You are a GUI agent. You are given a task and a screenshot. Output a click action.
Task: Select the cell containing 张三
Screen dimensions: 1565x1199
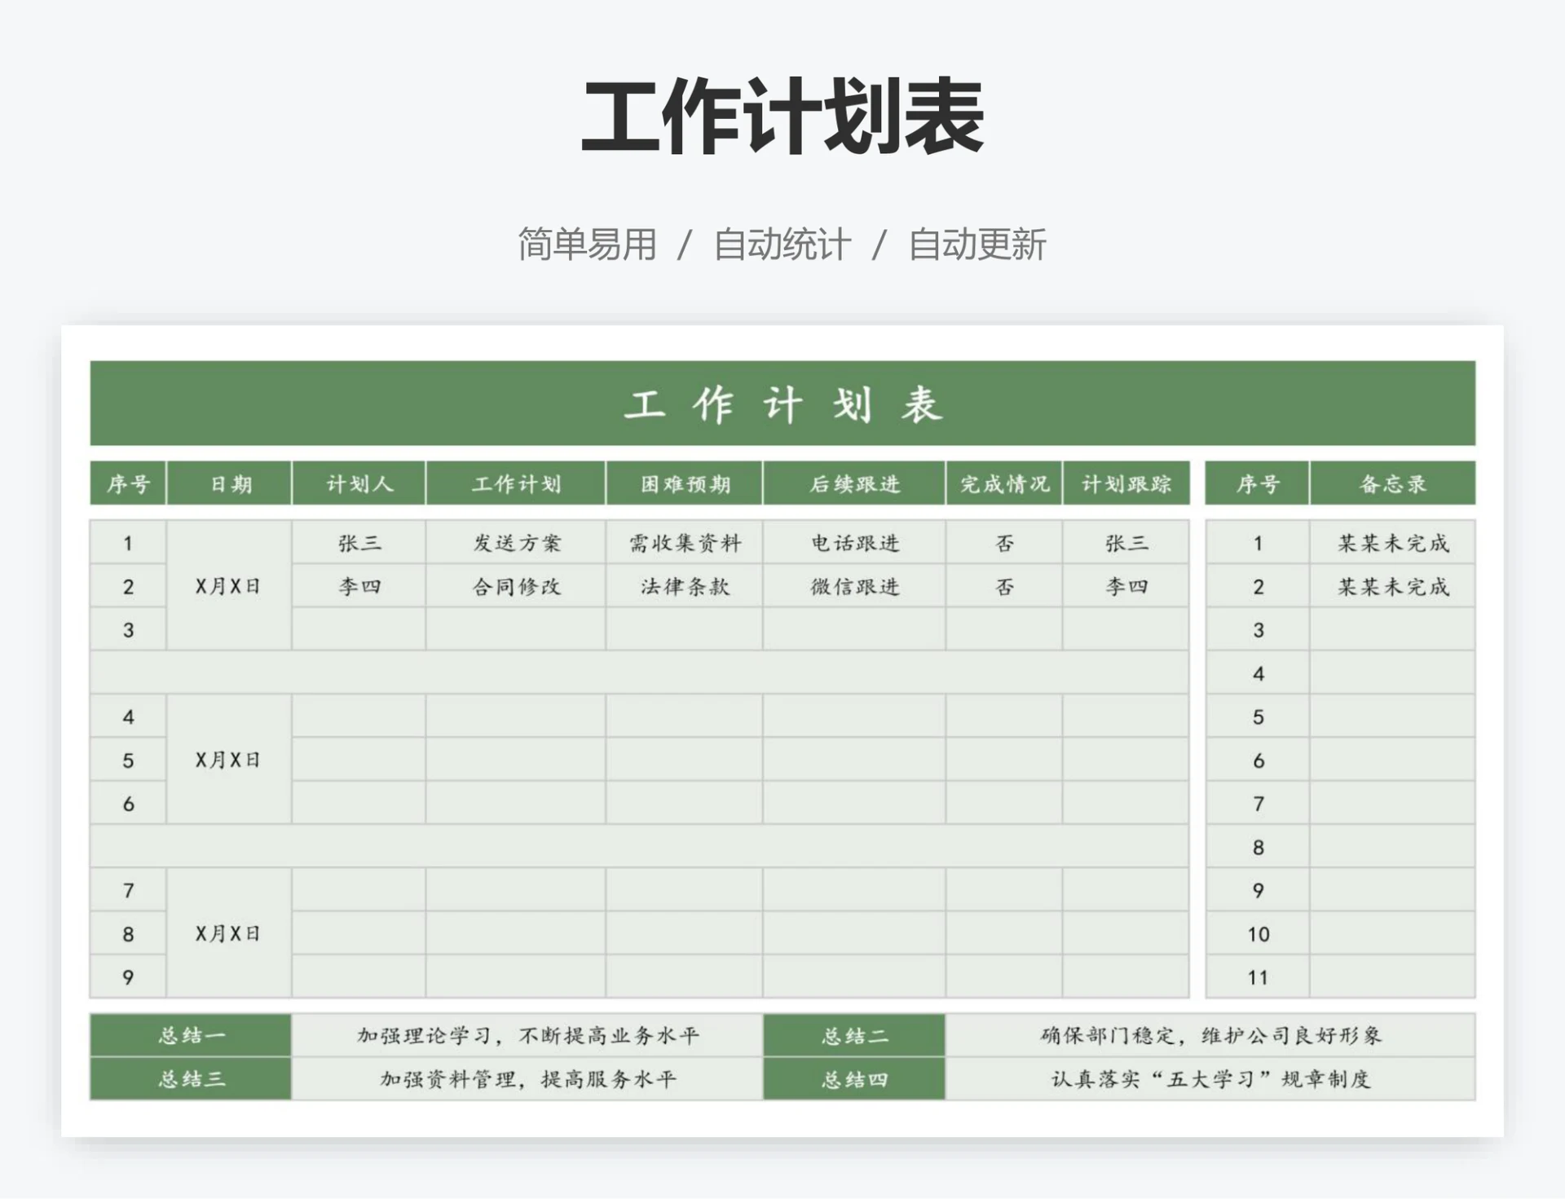(358, 542)
